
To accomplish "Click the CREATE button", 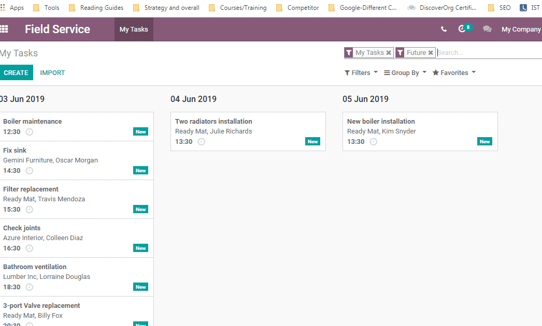I will pos(16,72).
